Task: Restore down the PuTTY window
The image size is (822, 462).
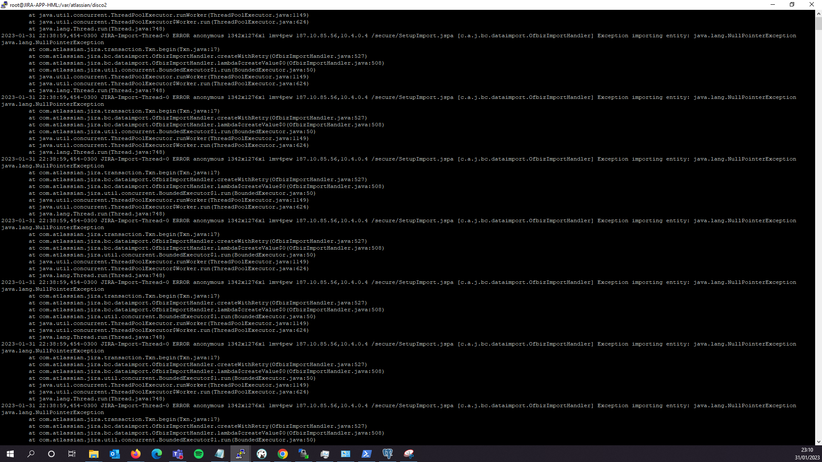Action: 792,5
